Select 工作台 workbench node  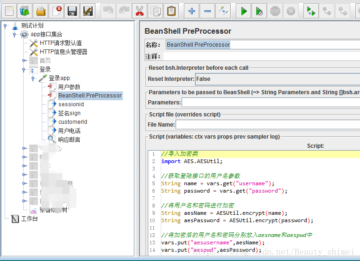point(29,219)
